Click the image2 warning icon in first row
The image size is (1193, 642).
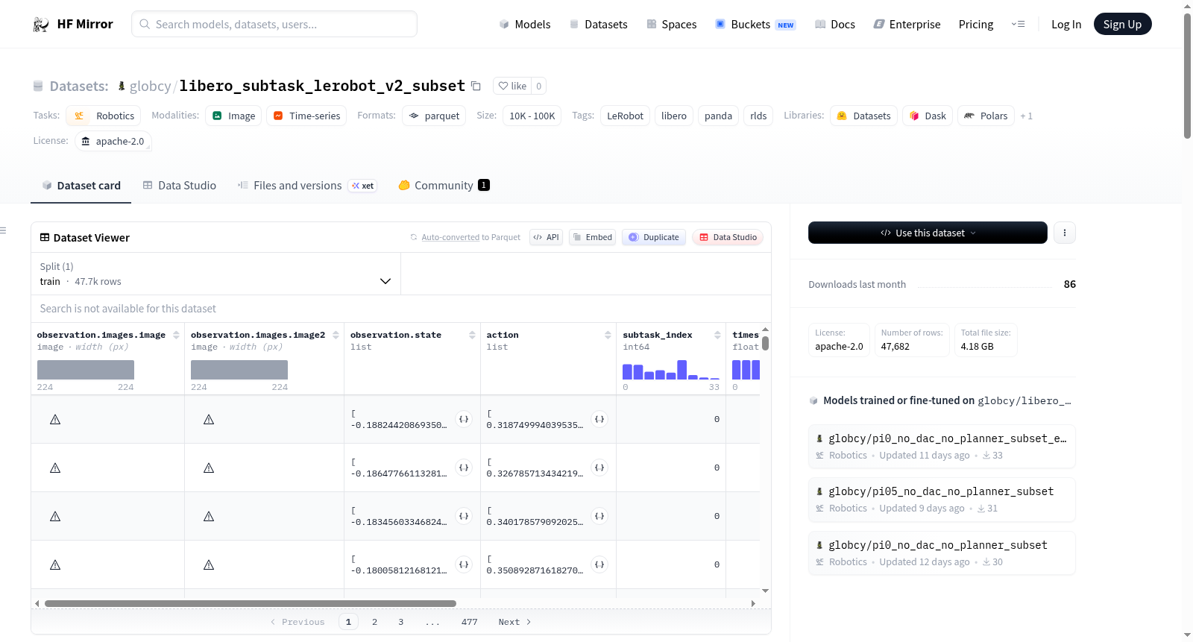pyautogui.click(x=209, y=420)
